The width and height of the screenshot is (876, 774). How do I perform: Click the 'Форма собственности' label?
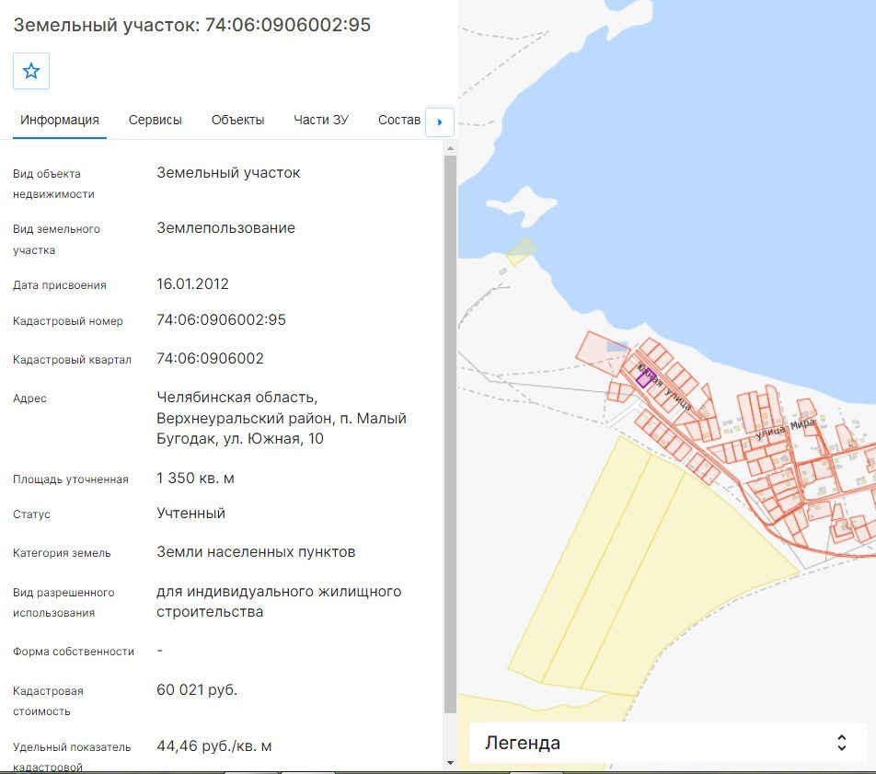pos(74,652)
